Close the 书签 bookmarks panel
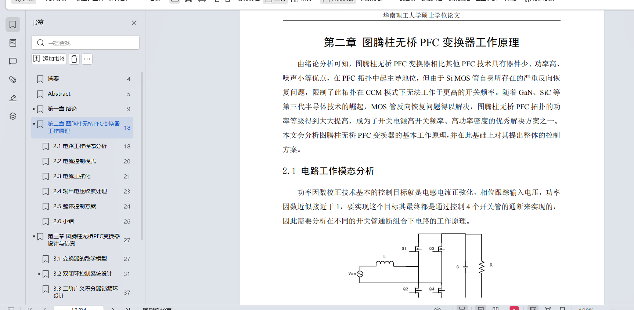This screenshot has width=634, height=310. coord(134,23)
